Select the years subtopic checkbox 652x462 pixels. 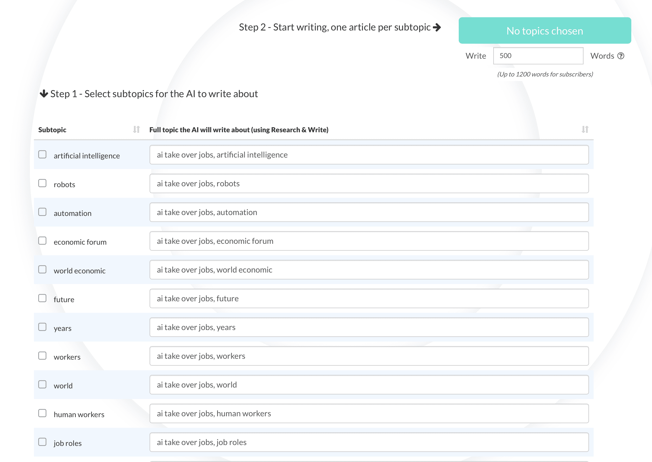(x=43, y=327)
